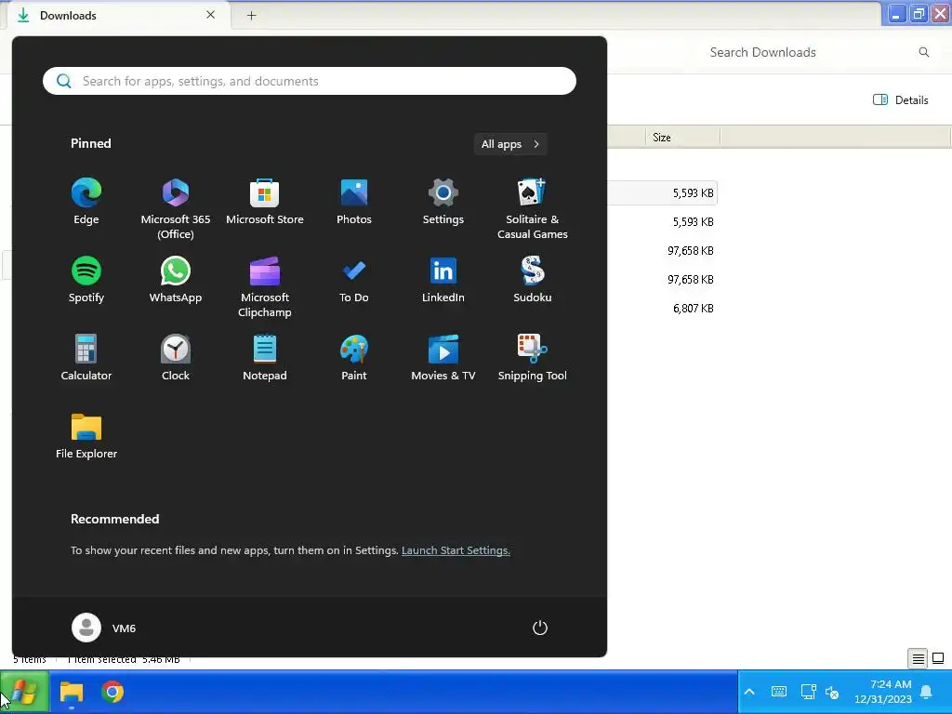This screenshot has width=952, height=714.
Task: Launch Solitaire & Casual Games
Action: pos(533,208)
